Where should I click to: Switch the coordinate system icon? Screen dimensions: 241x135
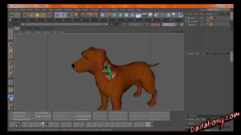[75, 15]
